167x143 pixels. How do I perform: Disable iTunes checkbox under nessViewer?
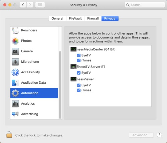tap(79, 90)
